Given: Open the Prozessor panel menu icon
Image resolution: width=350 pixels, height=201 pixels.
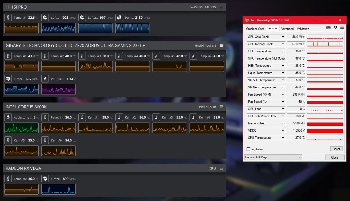Looking at the screenshot, I should pos(222,107).
